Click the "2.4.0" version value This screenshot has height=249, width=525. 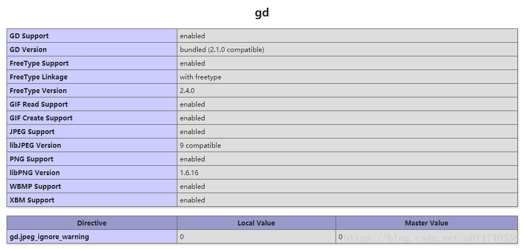pyautogui.click(x=187, y=91)
